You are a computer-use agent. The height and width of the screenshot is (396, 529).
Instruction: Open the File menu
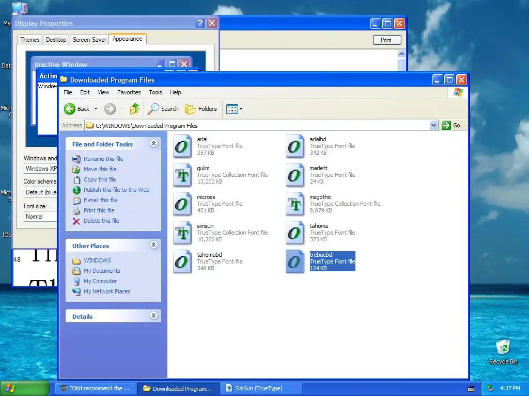[68, 92]
